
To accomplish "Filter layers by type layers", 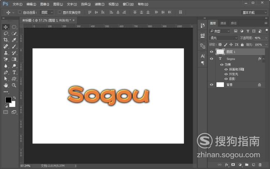I will coord(248,31).
